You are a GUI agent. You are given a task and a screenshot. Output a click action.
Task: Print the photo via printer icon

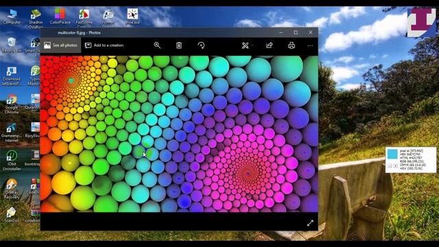point(292,45)
